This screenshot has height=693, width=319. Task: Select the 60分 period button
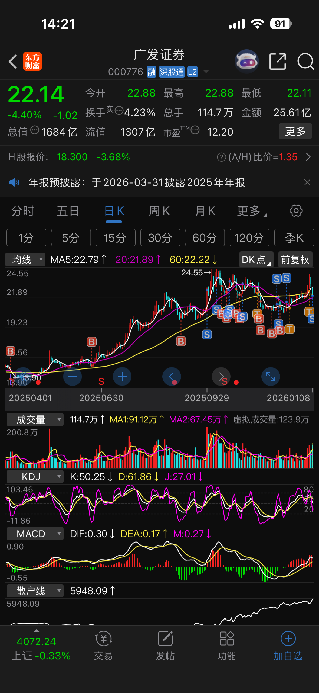tap(205, 238)
